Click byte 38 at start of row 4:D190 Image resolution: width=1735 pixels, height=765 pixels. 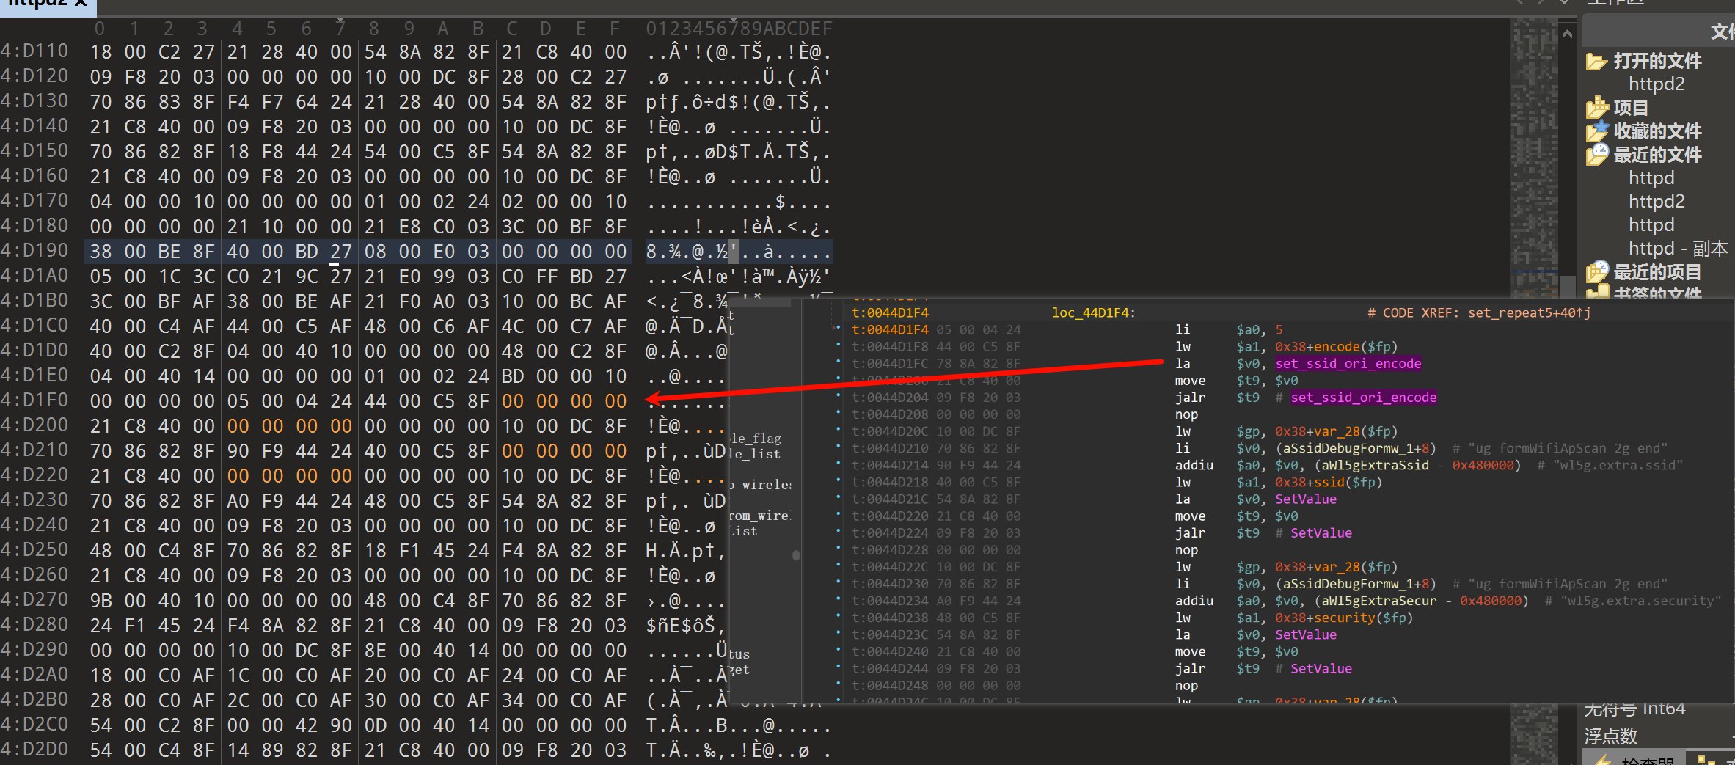pos(101,252)
